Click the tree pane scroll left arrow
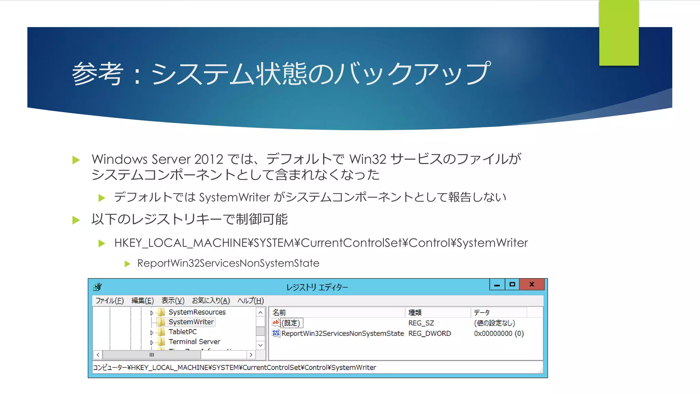This screenshot has height=394, width=700. 98,355
